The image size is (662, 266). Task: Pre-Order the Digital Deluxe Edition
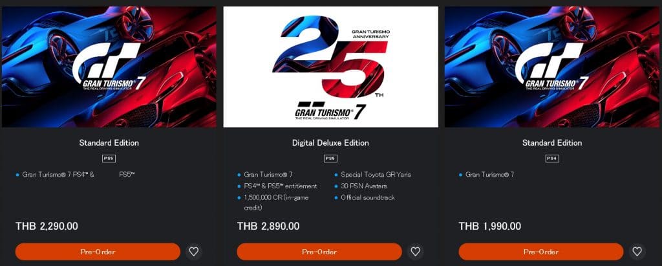click(x=319, y=252)
